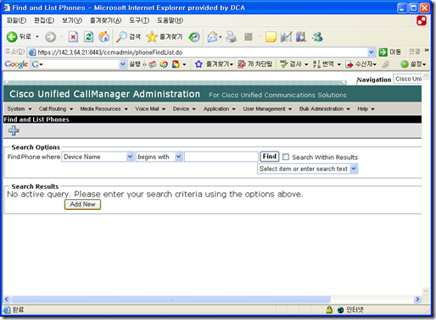Open the IE 파일(F) menu
Screen dimensions: 436x320
(x=16, y=20)
